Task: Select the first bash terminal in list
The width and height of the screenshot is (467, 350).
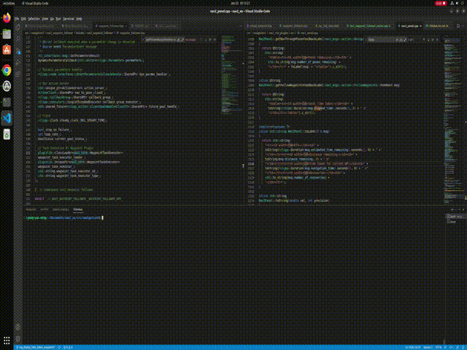Action: (455, 217)
